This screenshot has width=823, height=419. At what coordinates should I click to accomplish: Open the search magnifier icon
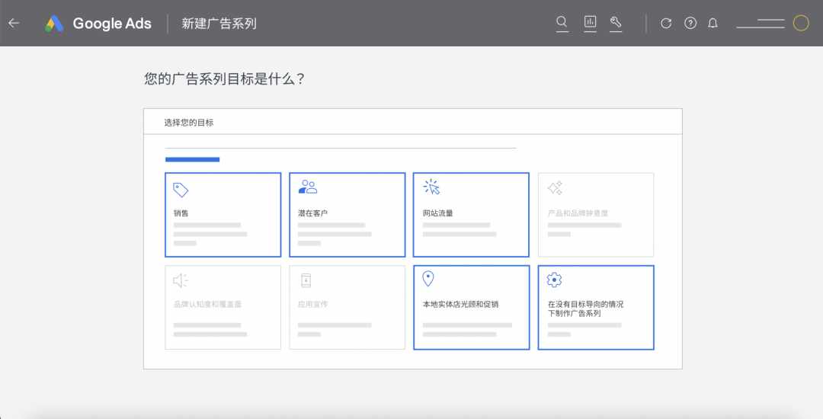(562, 22)
